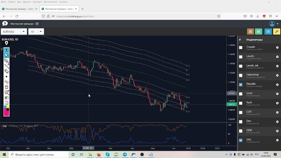Enable the Tech indicator checkbox
The height and width of the screenshot is (158, 281).
tap(241, 103)
